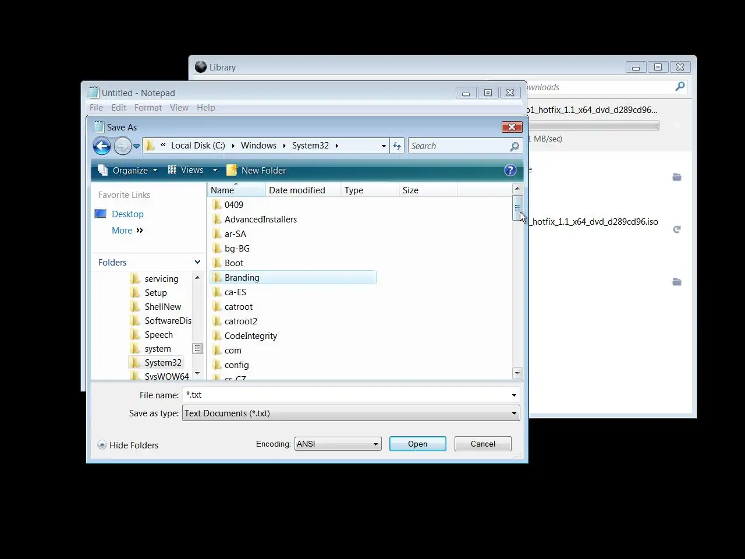Open the Views dropdown arrow
Image resolution: width=745 pixels, height=559 pixels.
click(215, 170)
